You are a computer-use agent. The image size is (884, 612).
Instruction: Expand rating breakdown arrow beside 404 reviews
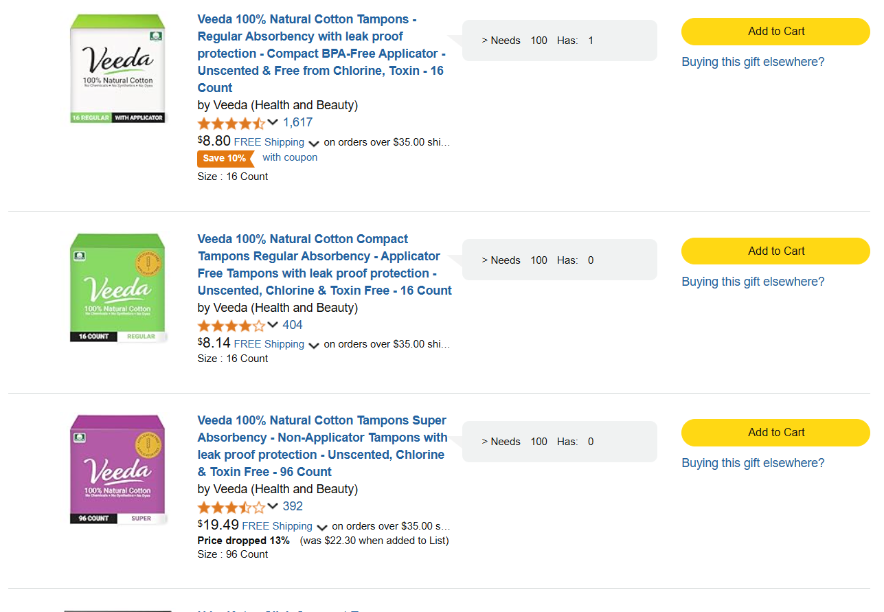pos(273,325)
